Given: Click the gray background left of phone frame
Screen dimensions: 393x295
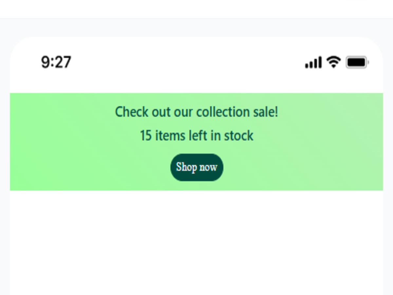Looking at the screenshot, I should tap(5, 164).
